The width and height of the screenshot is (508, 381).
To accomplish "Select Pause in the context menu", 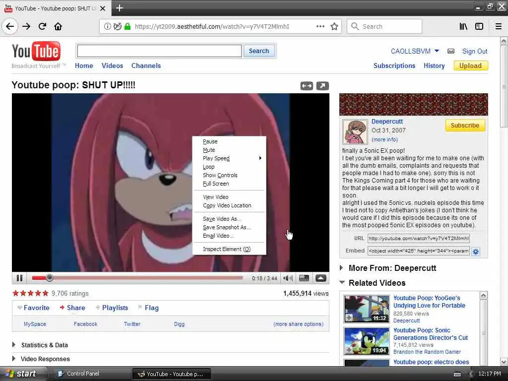I will tap(229, 141).
